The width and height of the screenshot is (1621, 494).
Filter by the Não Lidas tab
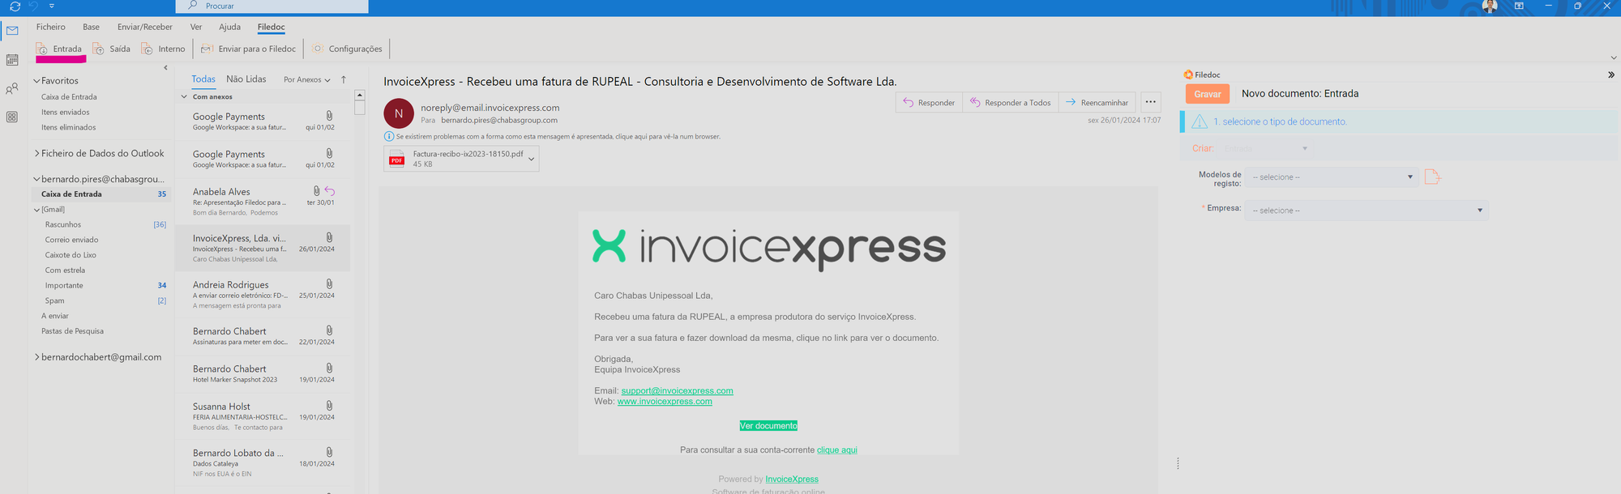click(246, 79)
